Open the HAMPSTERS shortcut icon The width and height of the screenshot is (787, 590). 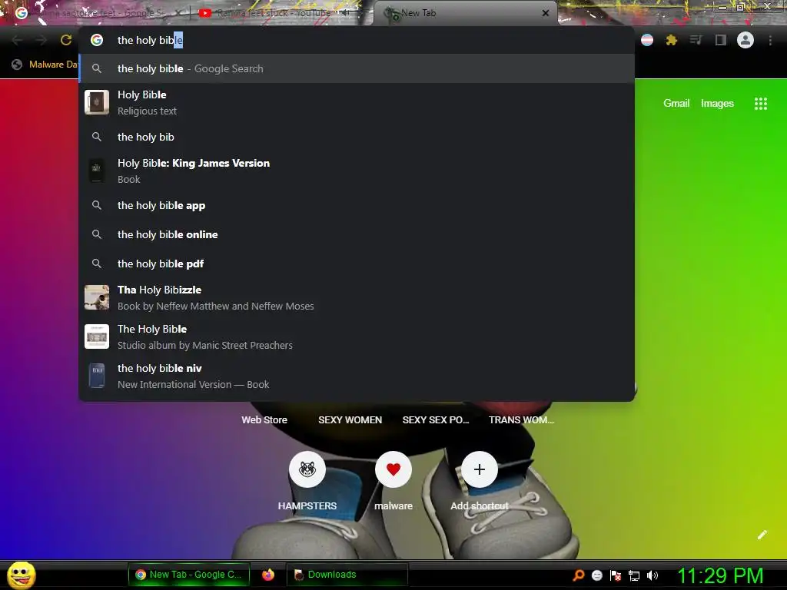click(307, 469)
